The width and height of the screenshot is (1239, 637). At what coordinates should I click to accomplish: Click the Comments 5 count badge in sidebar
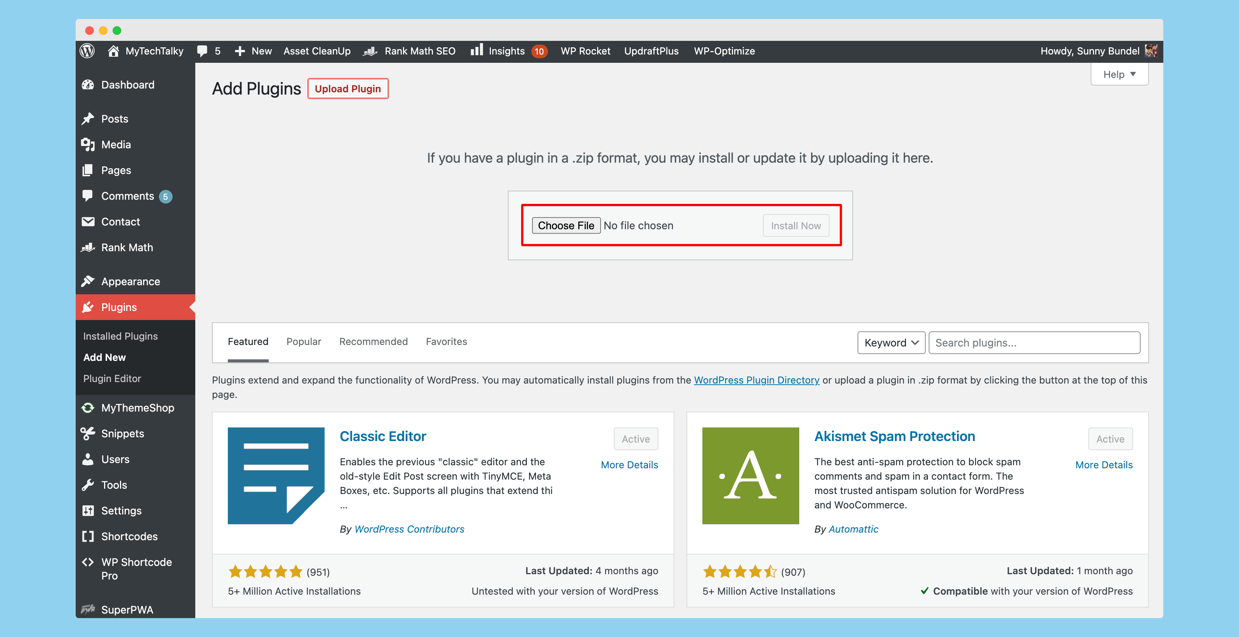165,197
